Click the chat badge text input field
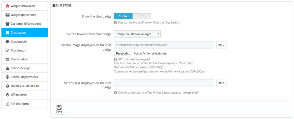 [x=164, y=83]
